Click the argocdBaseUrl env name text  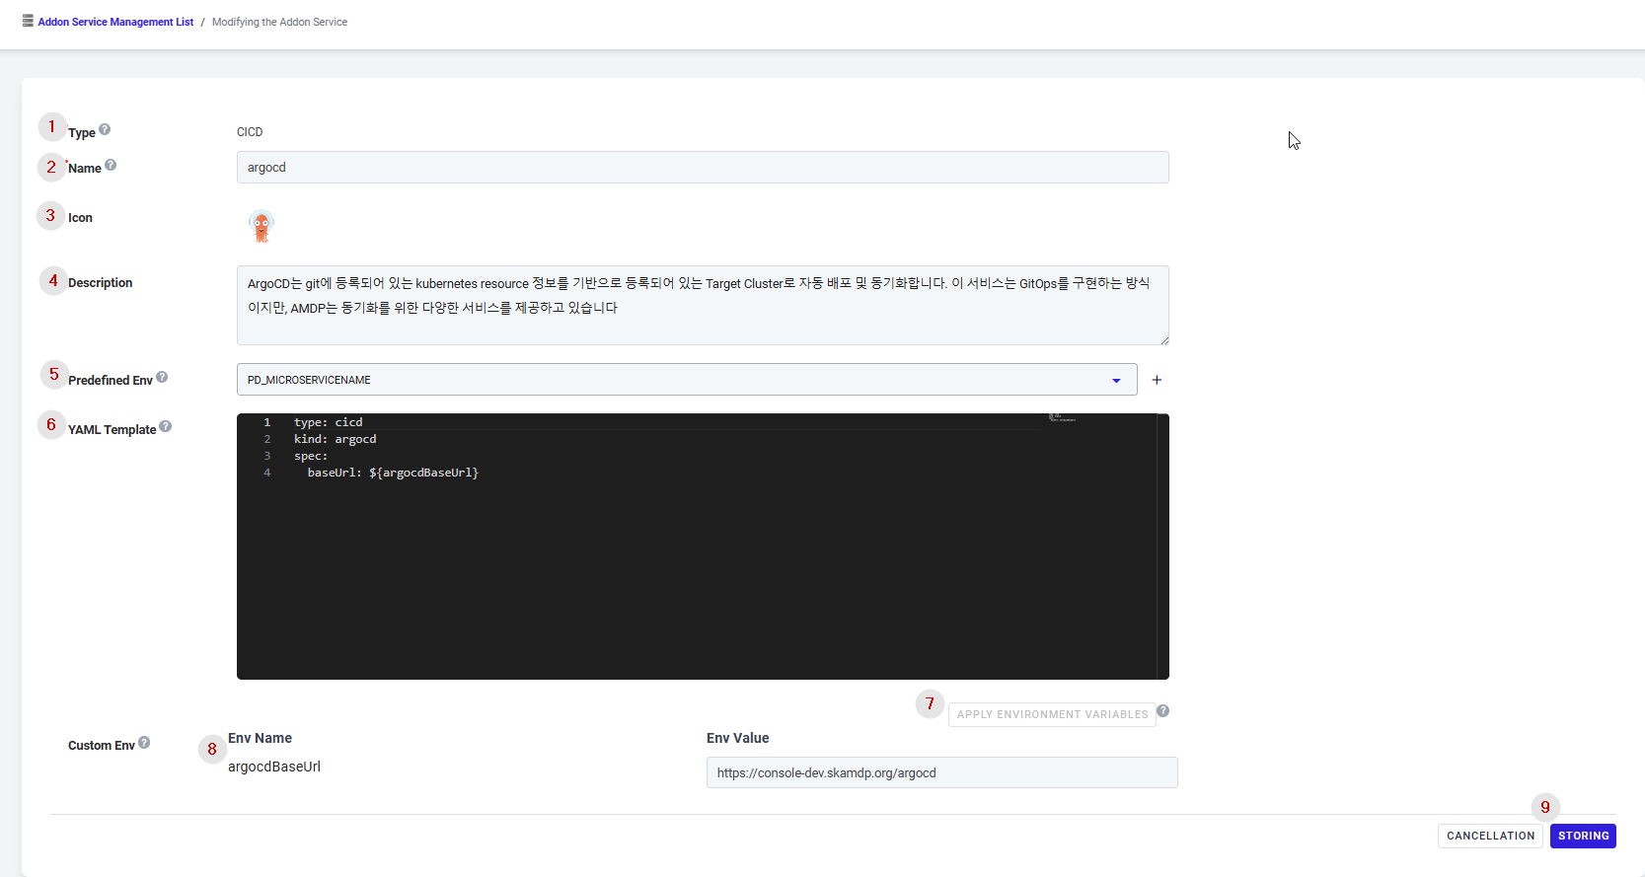[274, 767]
